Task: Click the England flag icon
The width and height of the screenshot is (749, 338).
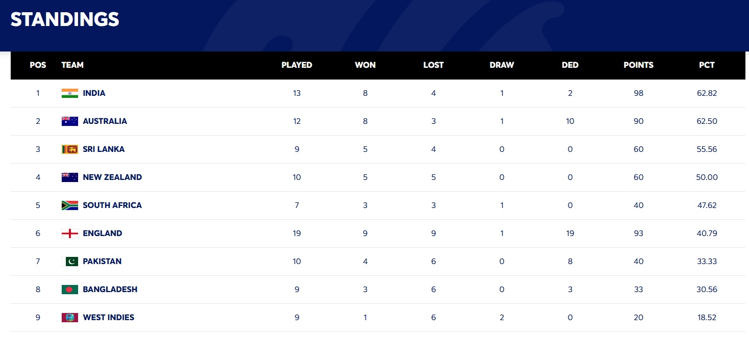Action: tap(69, 233)
